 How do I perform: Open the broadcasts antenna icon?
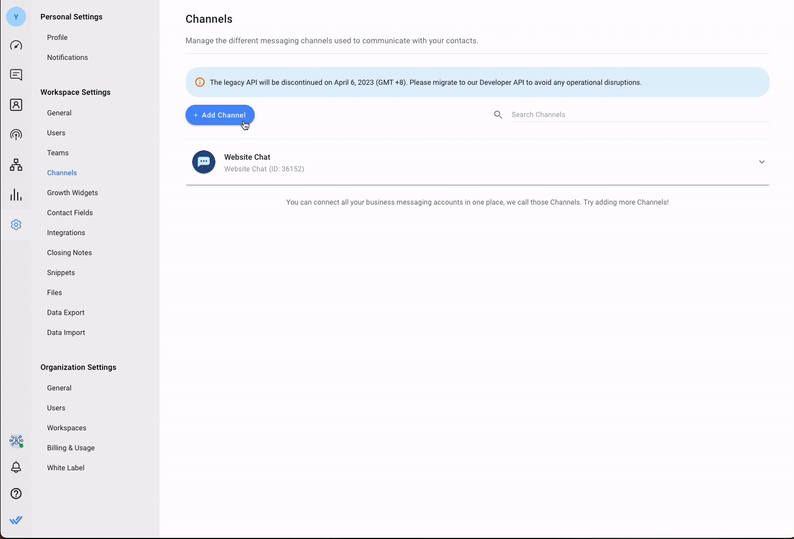(16, 135)
